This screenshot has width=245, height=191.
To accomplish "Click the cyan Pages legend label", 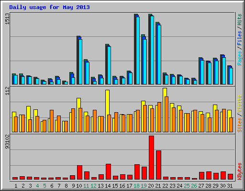I will (239, 58).
